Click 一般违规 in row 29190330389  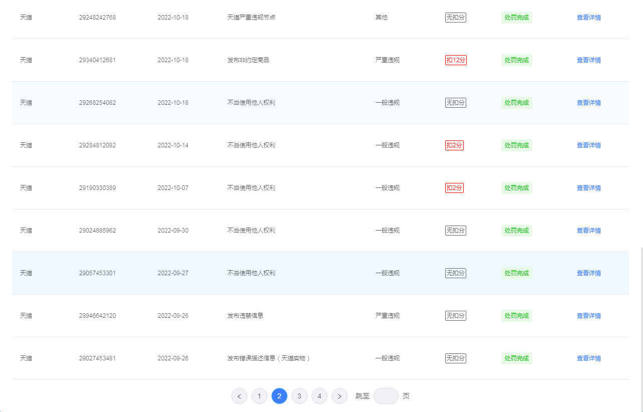click(x=388, y=188)
